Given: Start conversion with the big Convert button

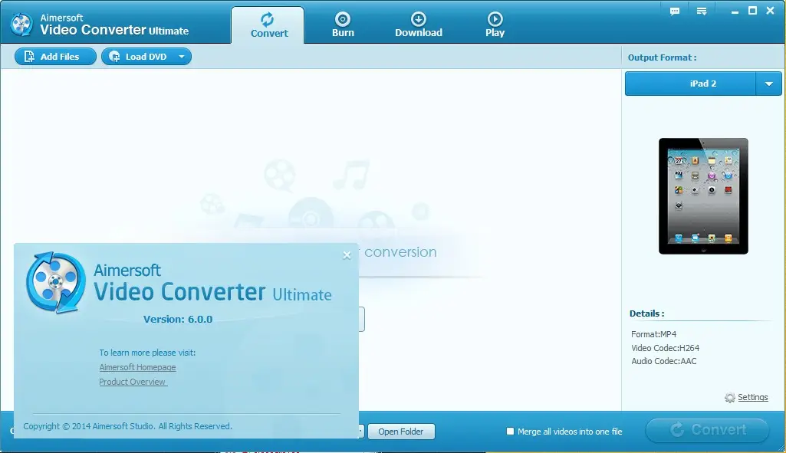Looking at the screenshot, I should (x=707, y=430).
